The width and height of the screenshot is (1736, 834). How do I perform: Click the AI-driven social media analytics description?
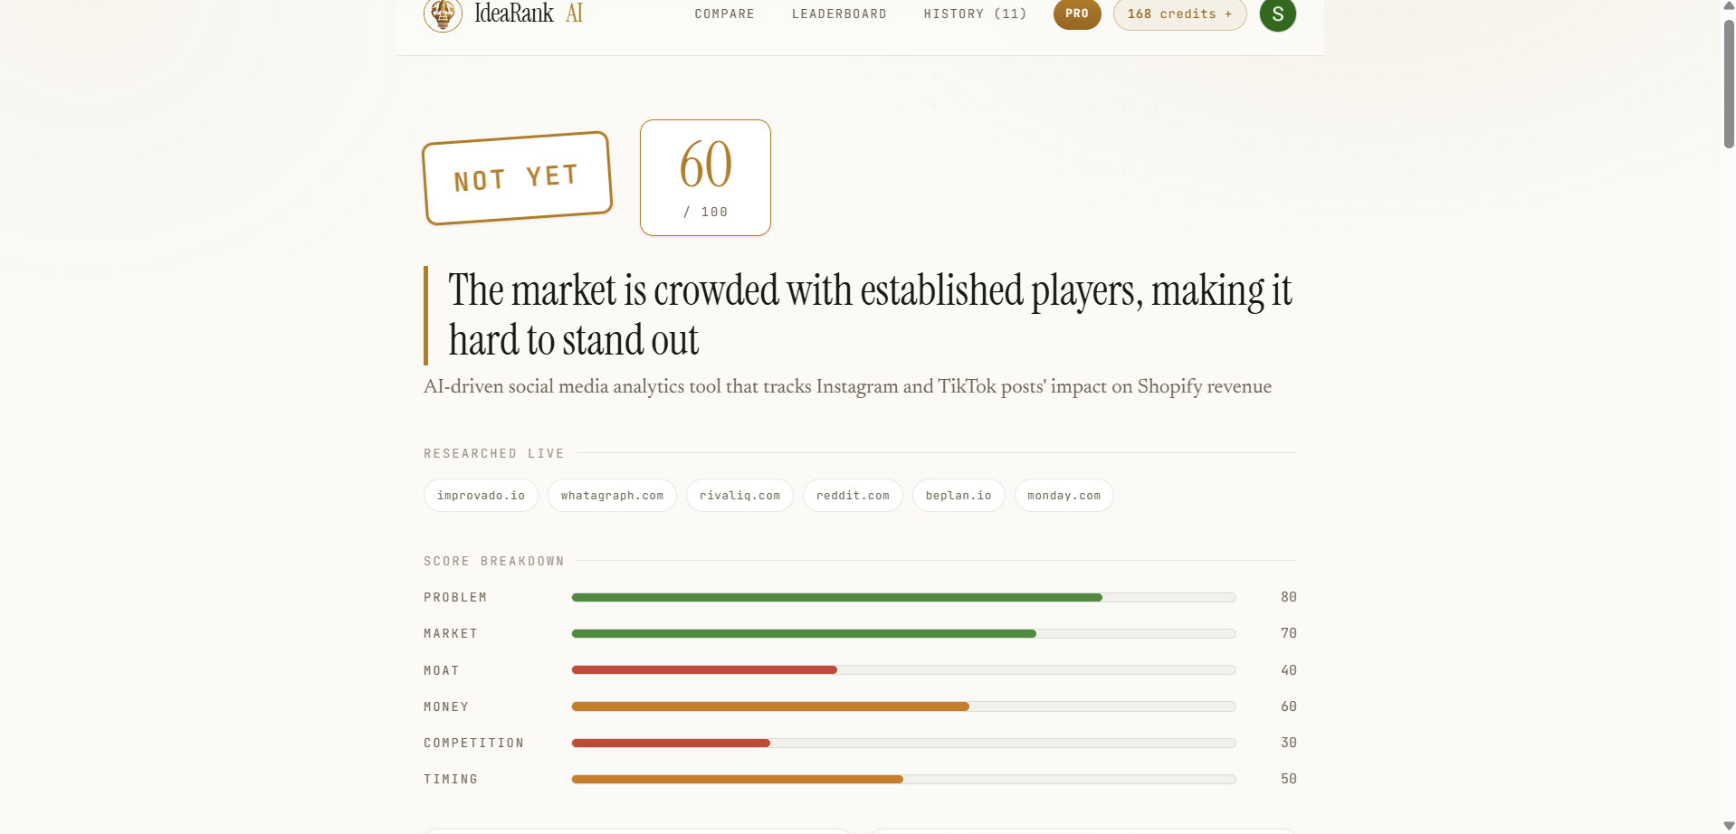coord(847,386)
